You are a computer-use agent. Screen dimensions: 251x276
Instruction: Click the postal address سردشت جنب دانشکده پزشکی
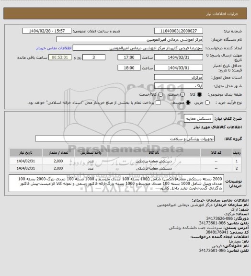(x=195, y=228)
